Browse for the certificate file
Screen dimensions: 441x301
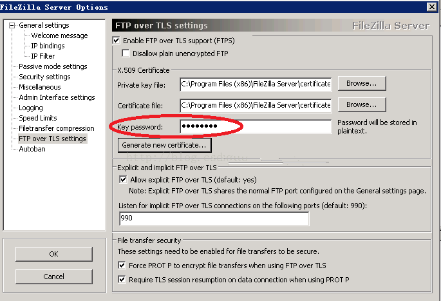[x=366, y=104]
